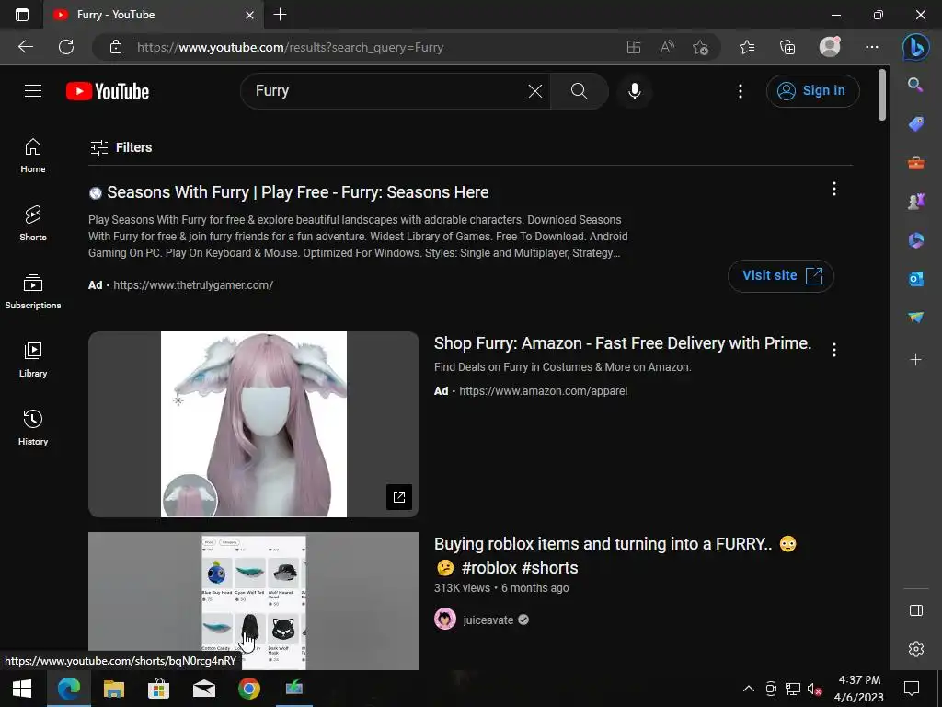Viewport: 942px width, 707px height.
Task: Open the Seasons With Furry ad title
Action: [298, 192]
